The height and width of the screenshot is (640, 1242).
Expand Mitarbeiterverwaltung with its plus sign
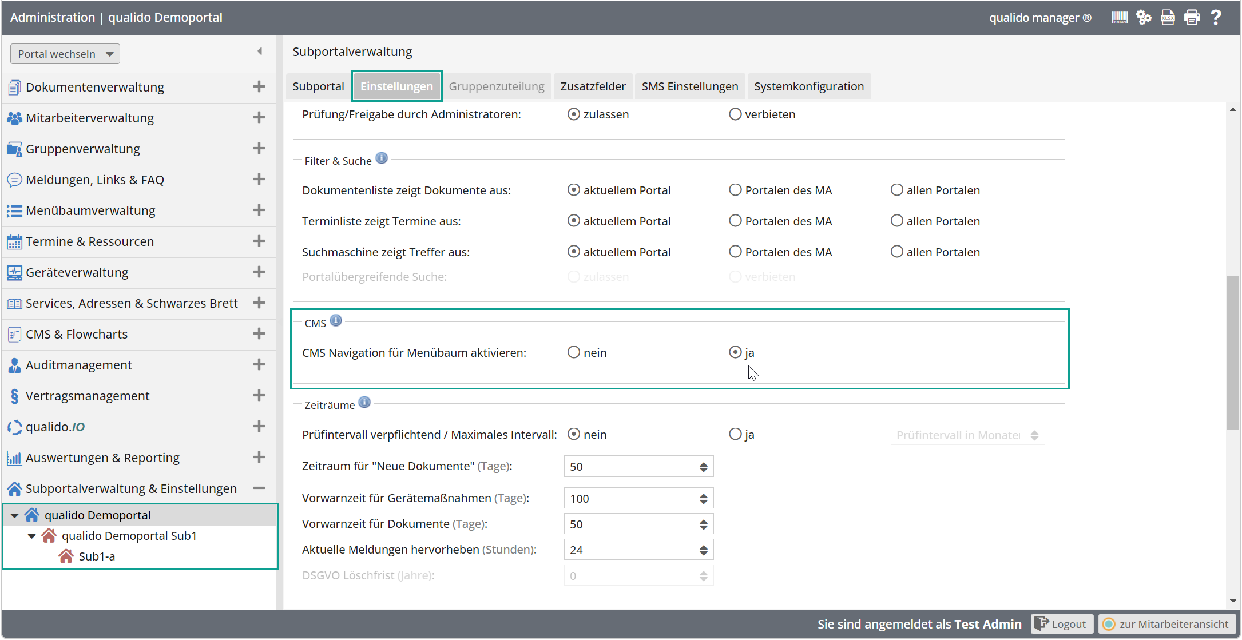259,117
